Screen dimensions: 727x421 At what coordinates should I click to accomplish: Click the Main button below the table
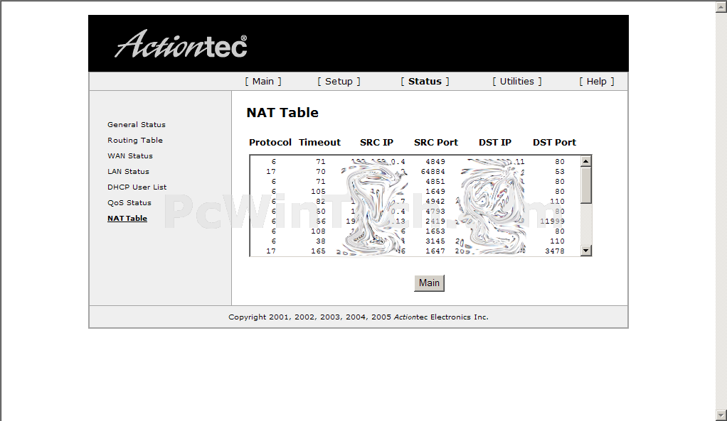430,283
